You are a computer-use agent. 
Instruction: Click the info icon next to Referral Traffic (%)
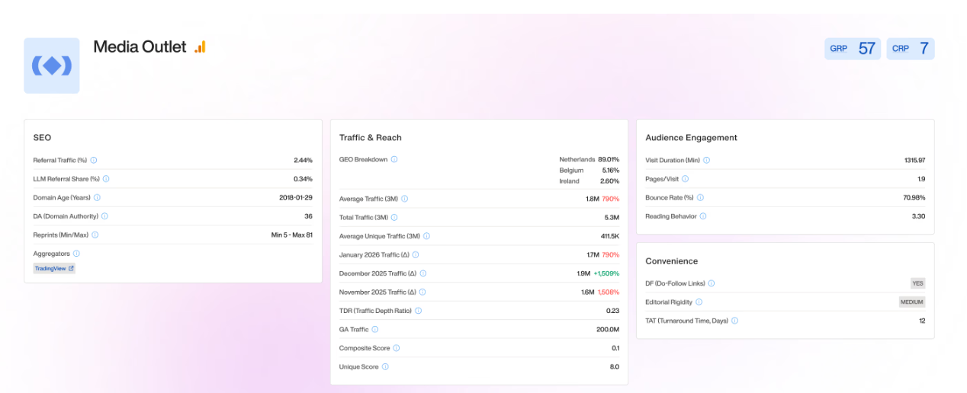tap(94, 160)
